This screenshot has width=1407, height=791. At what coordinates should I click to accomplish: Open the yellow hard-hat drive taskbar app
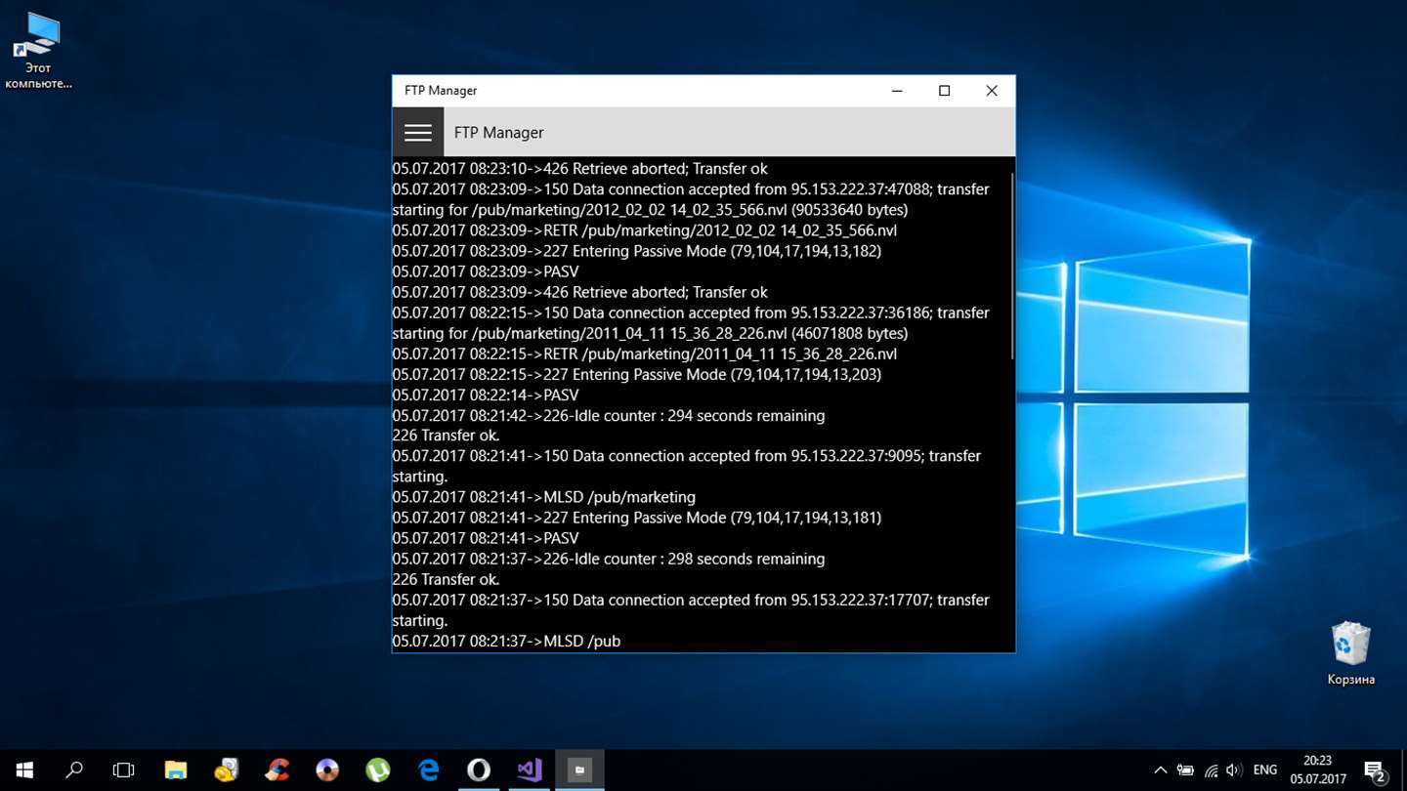point(226,770)
